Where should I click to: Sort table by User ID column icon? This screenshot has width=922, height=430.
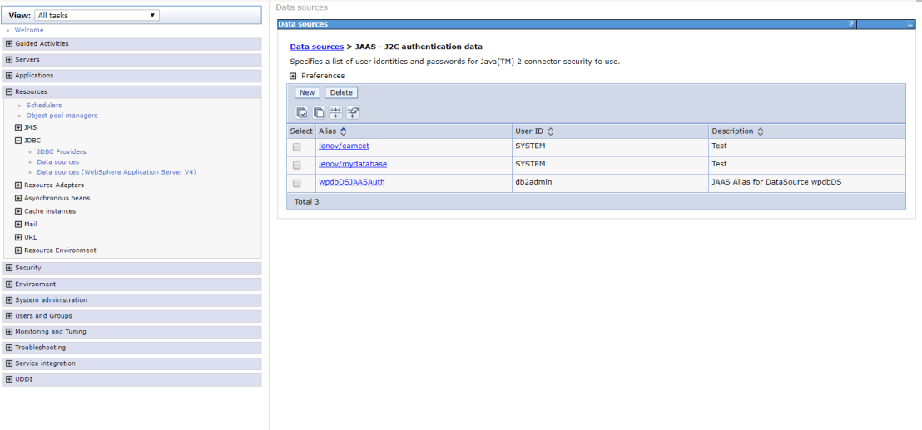click(550, 131)
